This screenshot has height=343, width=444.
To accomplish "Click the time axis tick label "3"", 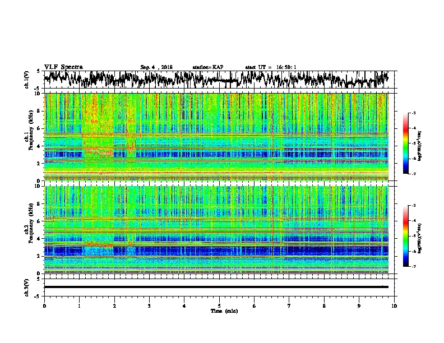I will (x=149, y=305).
